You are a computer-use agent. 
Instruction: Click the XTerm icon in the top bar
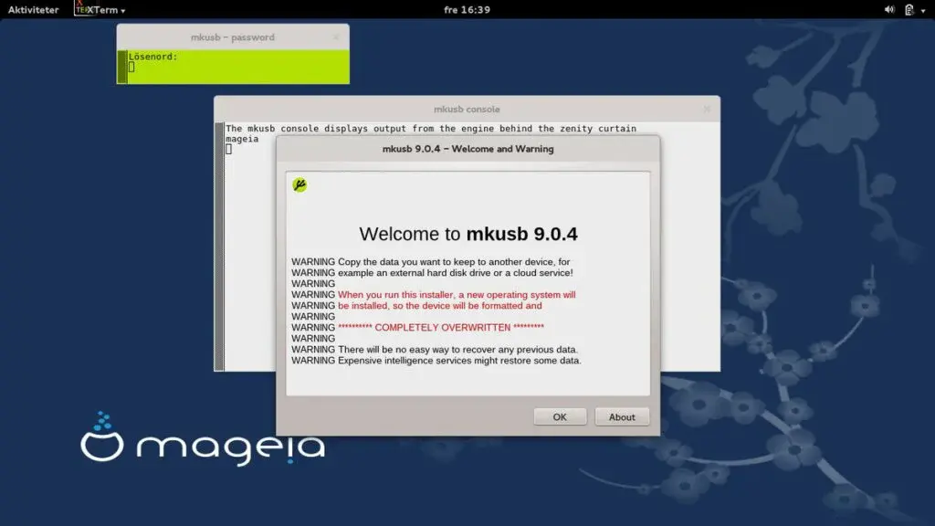tap(81, 8)
